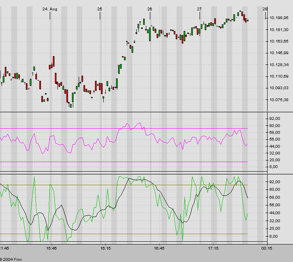Click the 15:45 time axis label
The image size is (293, 262).
point(51,248)
